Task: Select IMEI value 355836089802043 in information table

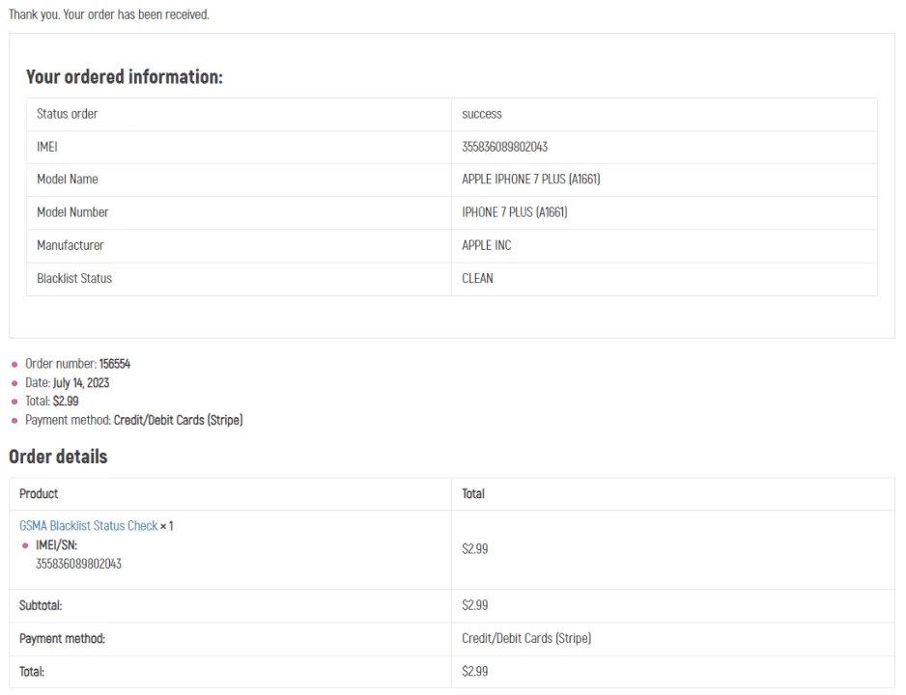Action: click(504, 147)
